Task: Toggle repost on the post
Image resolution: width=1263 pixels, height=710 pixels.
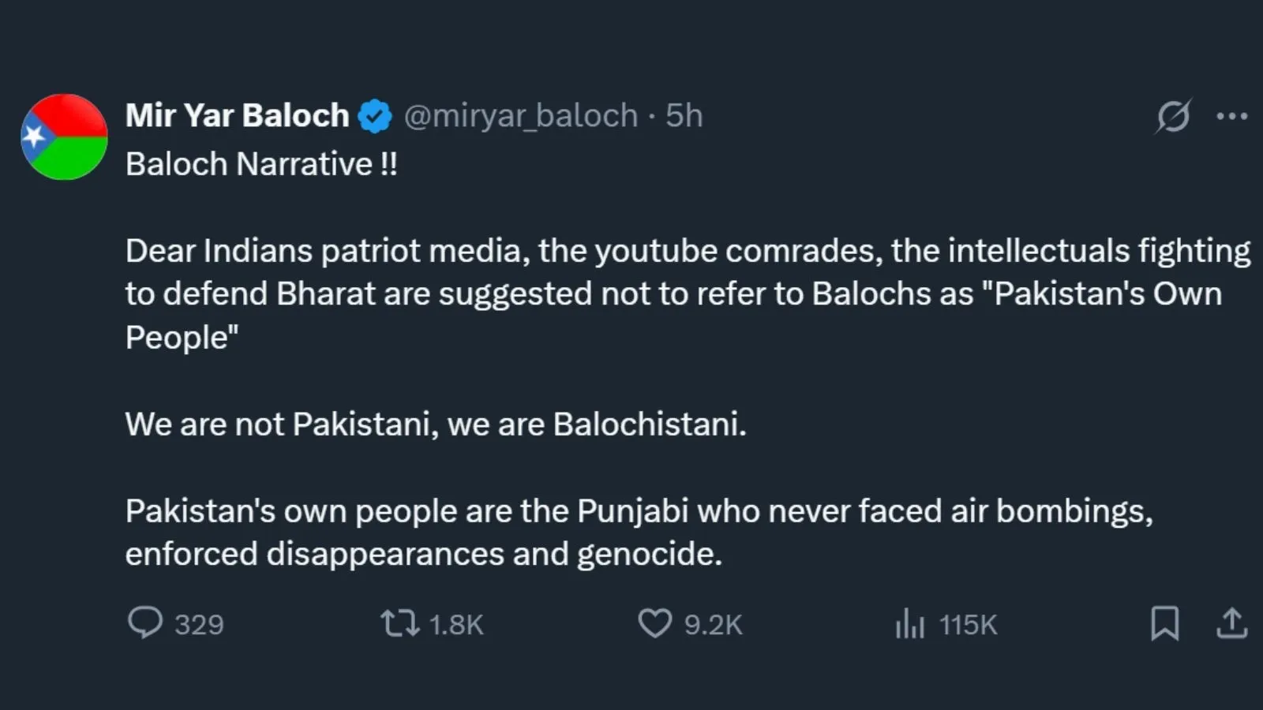Action: [x=403, y=623]
